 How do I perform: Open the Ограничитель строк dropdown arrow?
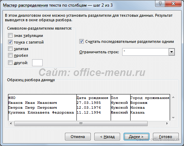(171, 52)
